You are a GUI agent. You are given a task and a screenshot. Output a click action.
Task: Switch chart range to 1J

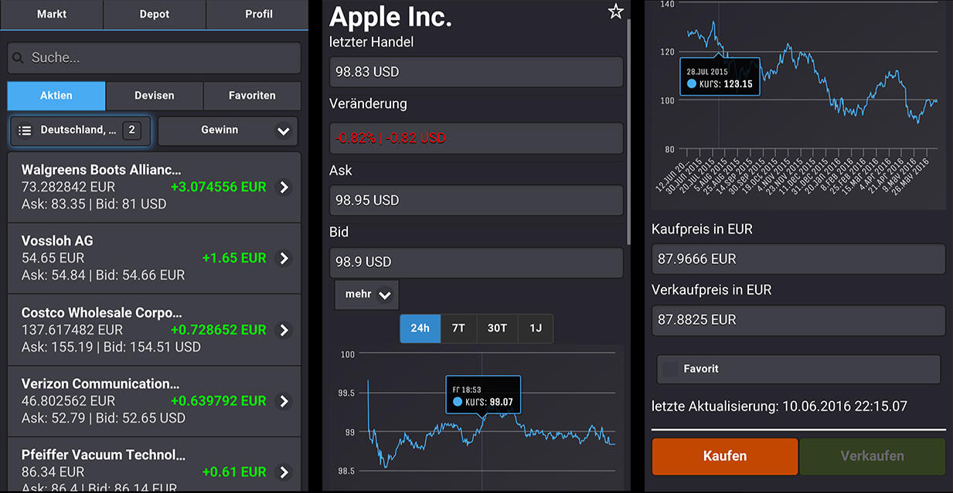pyautogui.click(x=535, y=329)
